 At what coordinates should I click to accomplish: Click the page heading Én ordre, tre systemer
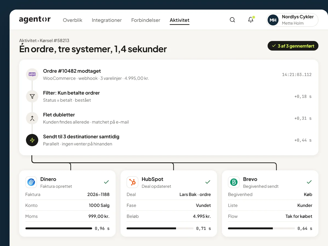click(x=93, y=49)
